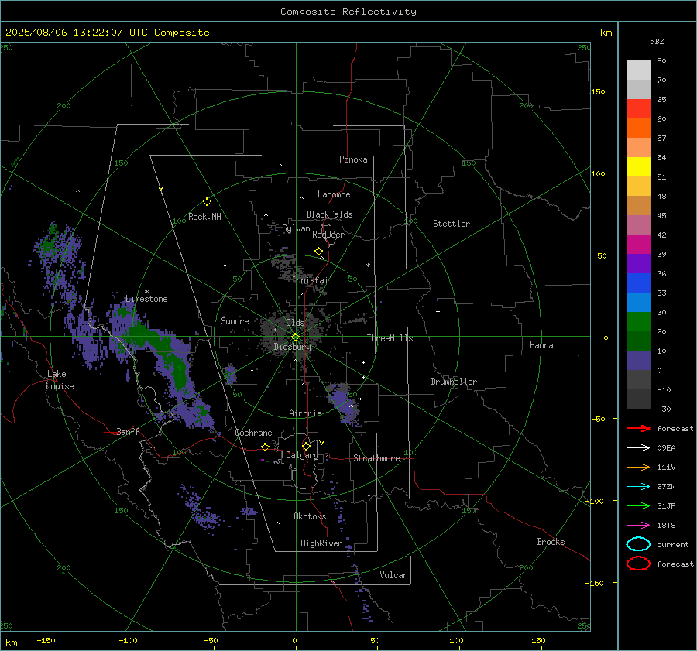The width and height of the screenshot is (697, 651).
Task: Click the cyan 'current' oval legend icon
Action: [x=638, y=544]
